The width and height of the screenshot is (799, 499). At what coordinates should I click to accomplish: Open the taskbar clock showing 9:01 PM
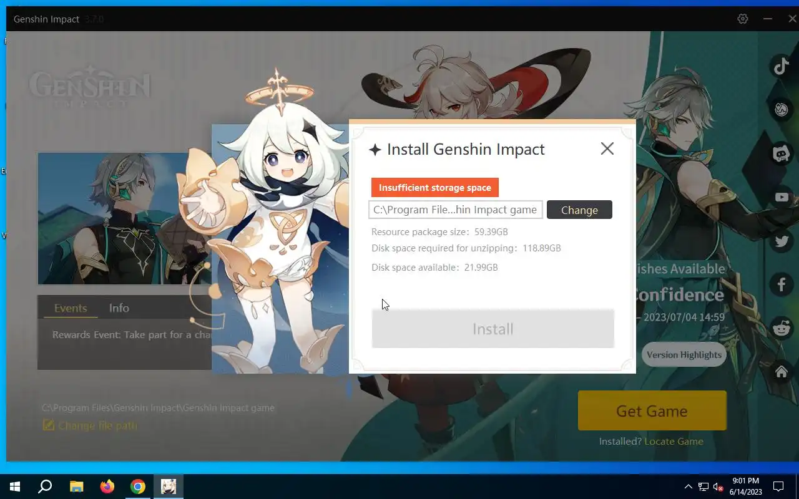pos(747,487)
